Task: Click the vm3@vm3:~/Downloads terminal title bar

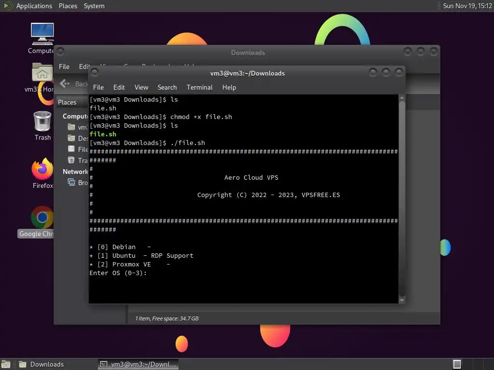Action: [247, 73]
